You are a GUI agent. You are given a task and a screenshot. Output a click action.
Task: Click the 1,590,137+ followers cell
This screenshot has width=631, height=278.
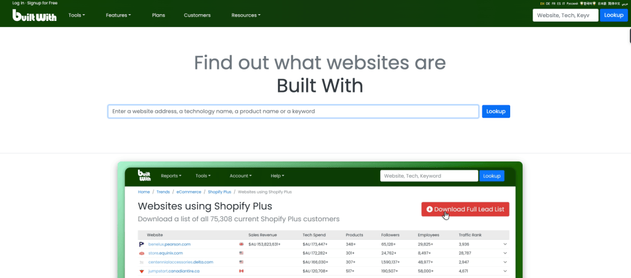click(x=391, y=263)
